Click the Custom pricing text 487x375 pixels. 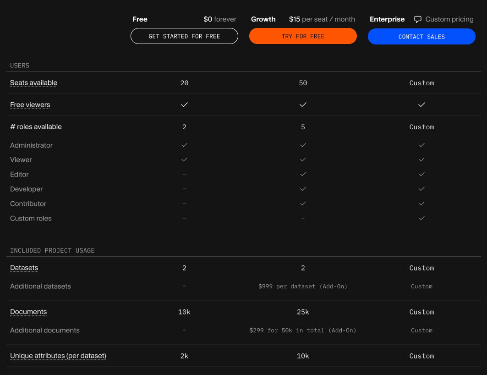449,19
